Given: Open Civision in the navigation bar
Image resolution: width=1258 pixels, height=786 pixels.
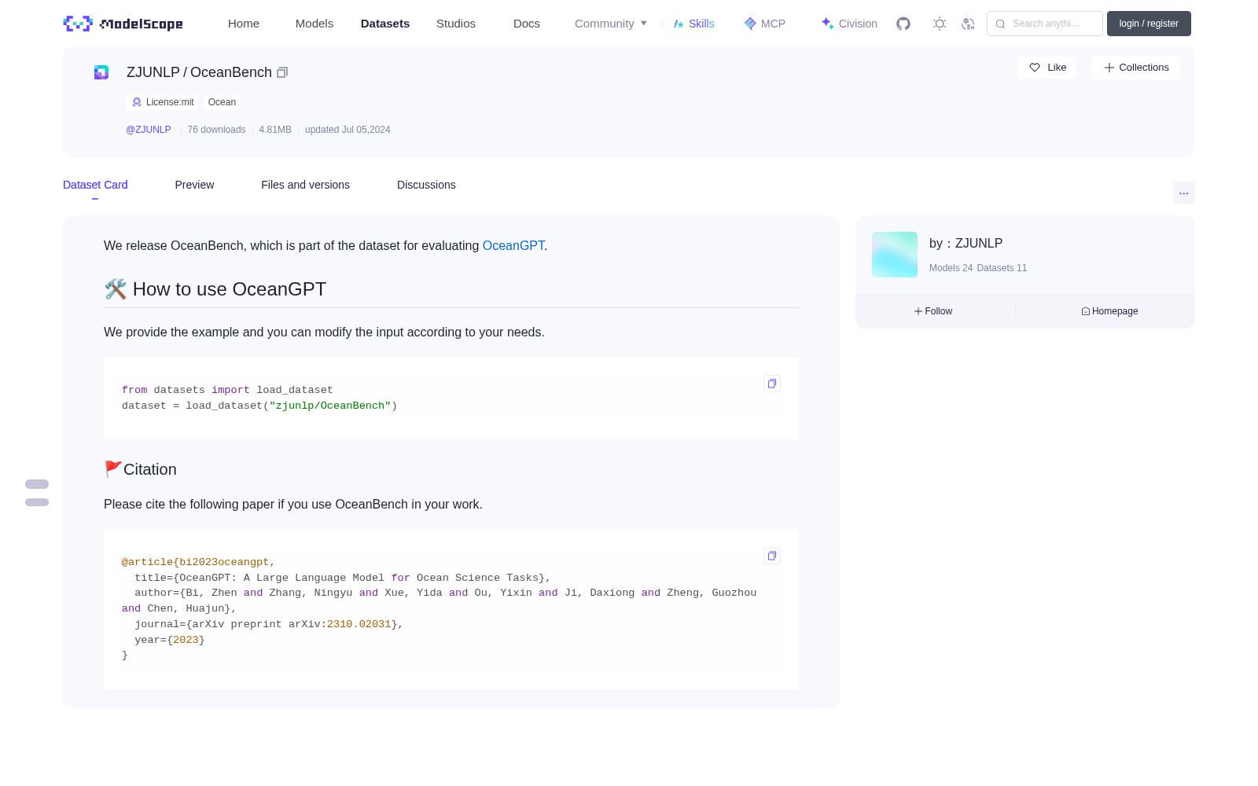Looking at the screenshot, I should pyautogui.click(x=849, y=24).
